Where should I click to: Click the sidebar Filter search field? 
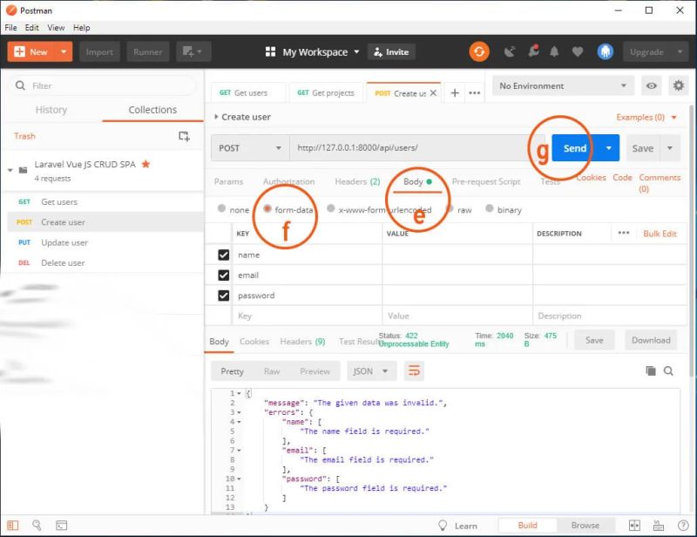102,85
